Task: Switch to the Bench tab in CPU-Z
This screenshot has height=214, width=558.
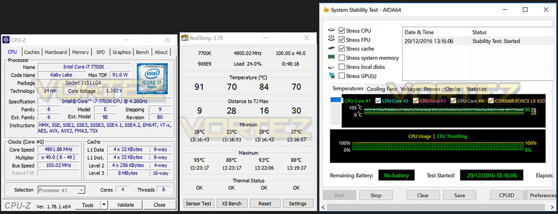Action: [x=143, y=52]
